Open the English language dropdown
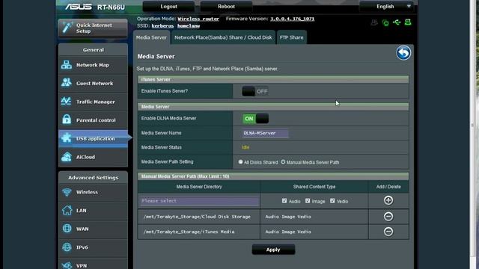This screenshot has width=479, height=269. pos(386,7)
